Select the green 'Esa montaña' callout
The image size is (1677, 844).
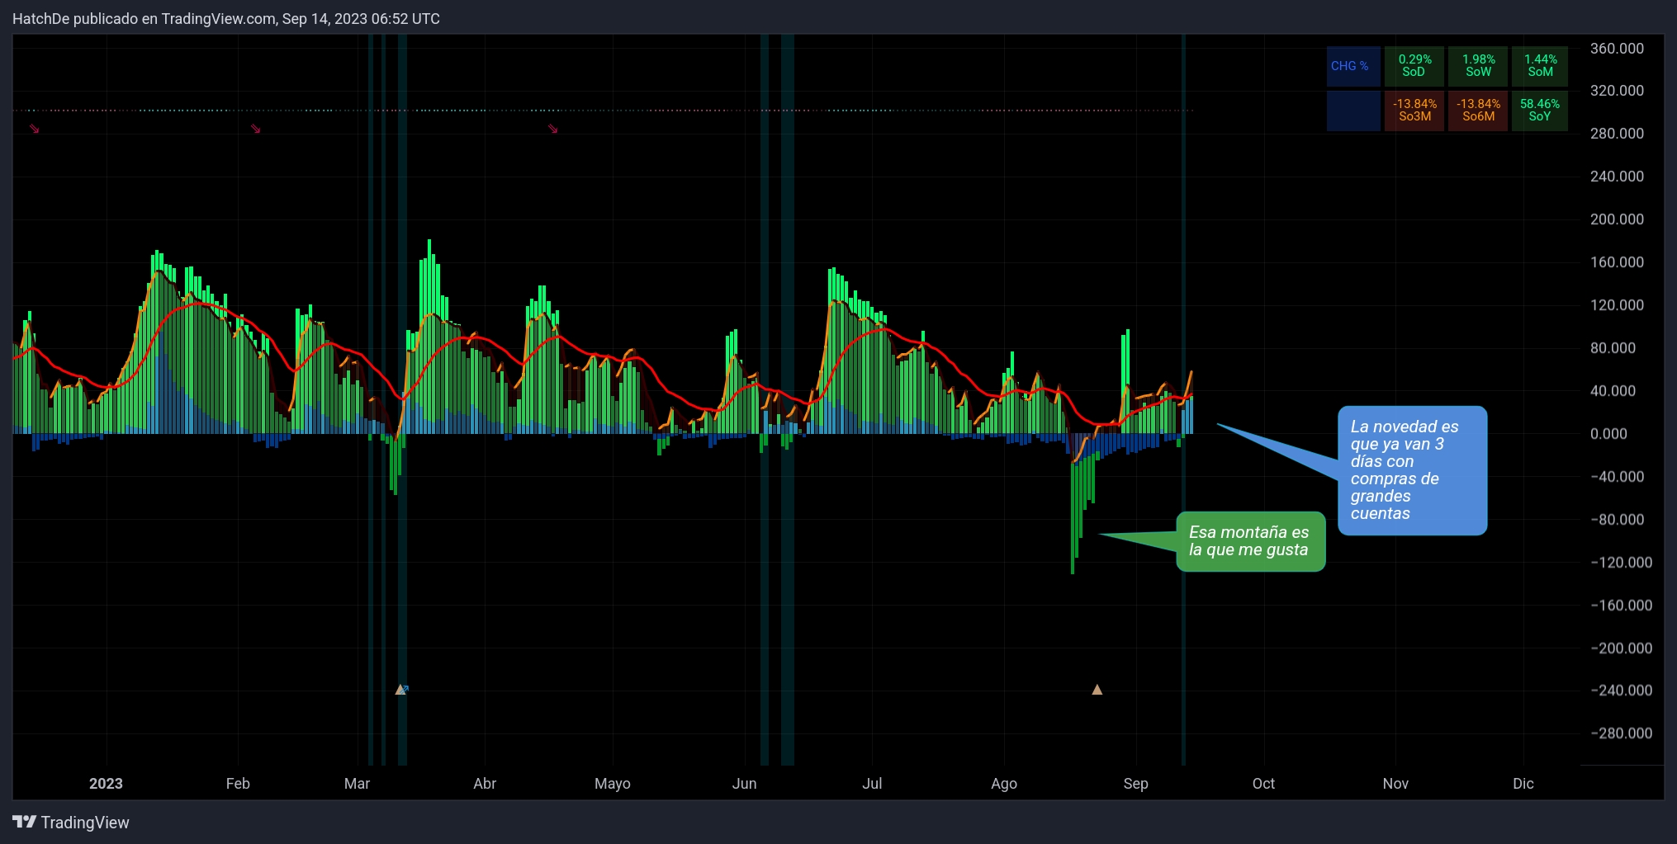[x=1250, y=541]
